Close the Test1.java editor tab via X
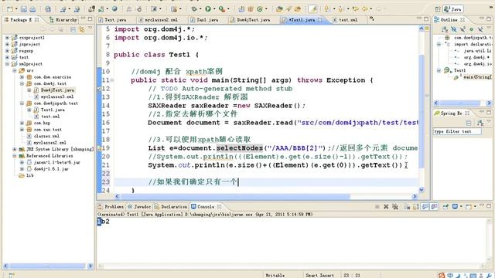Viewport: 495px width, 278px height. pyautogui.click(x=319, y=19)
